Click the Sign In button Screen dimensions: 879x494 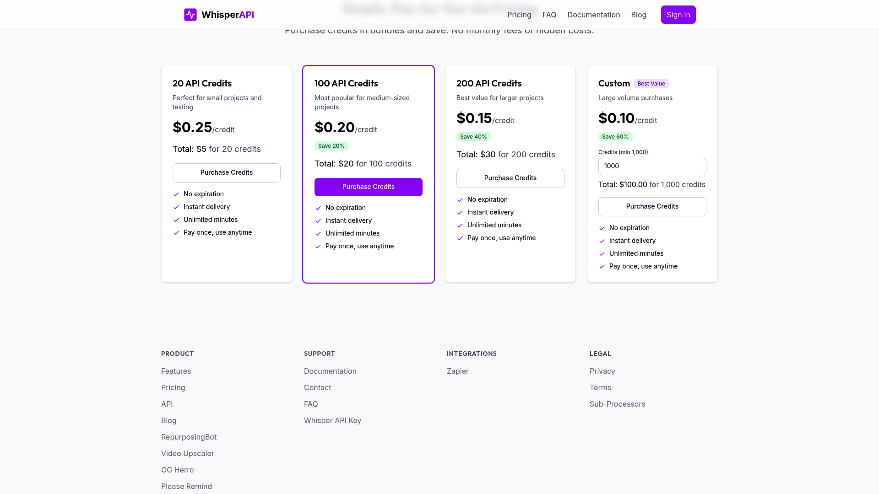(678, 14)
